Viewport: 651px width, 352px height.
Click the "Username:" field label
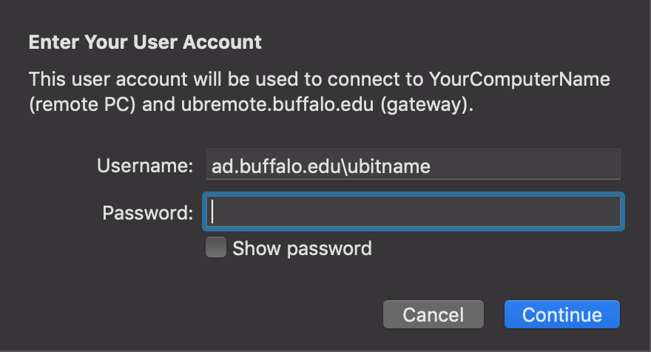coord(144,166)
